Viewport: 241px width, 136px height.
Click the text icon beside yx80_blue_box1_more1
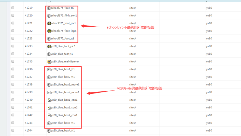point(49,85)
